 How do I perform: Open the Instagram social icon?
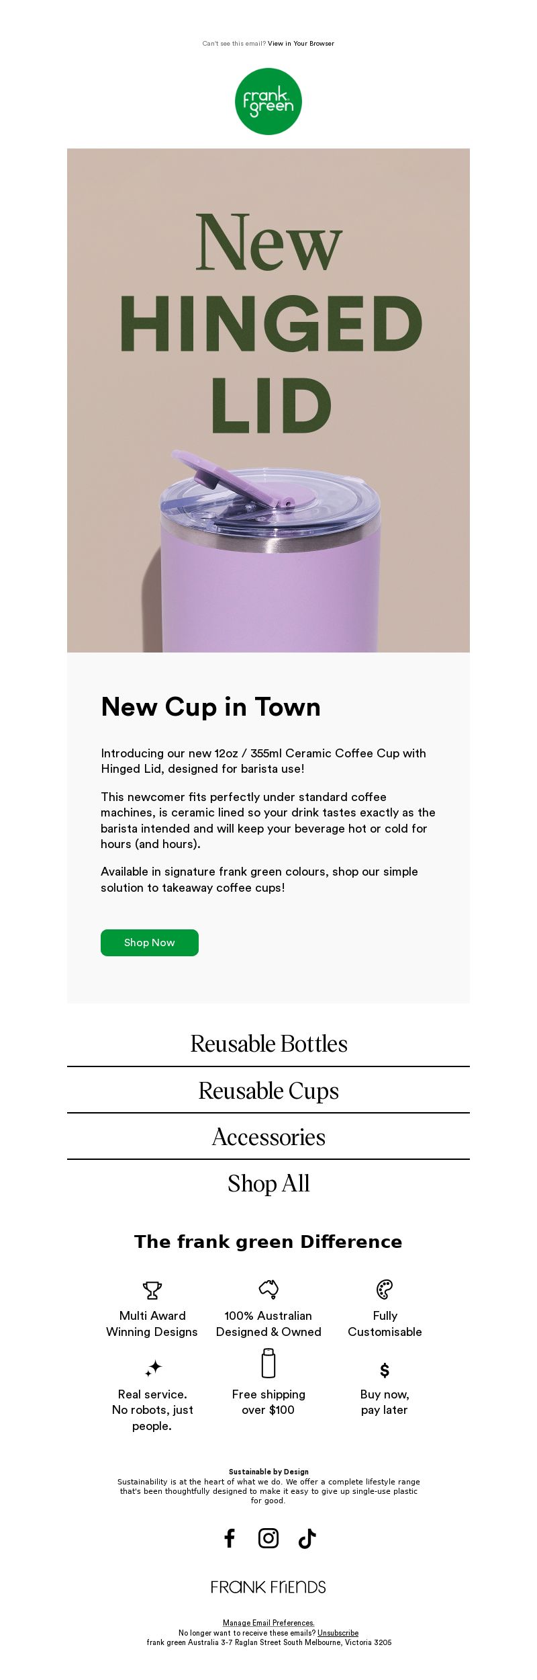[268, 1538]
